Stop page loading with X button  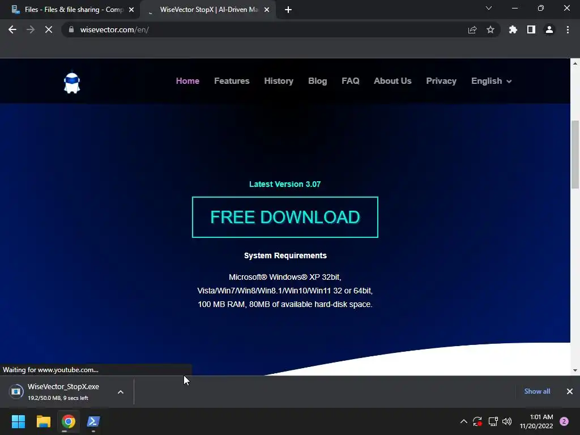[x=49, y=29]
